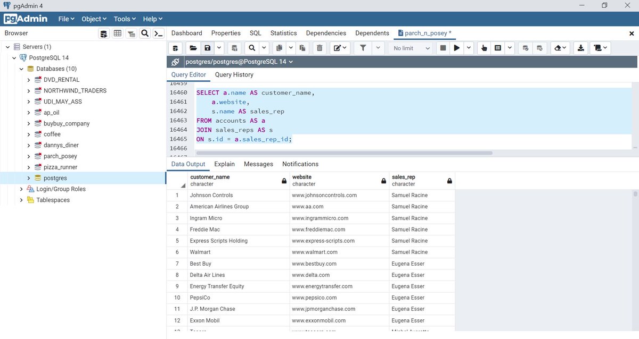Switch to the Explain output tab
The image size is (639, 339).
click(x=224, y=164)
